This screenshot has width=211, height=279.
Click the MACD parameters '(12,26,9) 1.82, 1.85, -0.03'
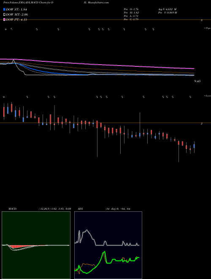(x=55, y=209)
